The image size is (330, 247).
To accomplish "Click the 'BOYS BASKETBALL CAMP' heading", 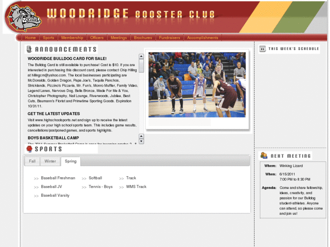I will point(53,138).
